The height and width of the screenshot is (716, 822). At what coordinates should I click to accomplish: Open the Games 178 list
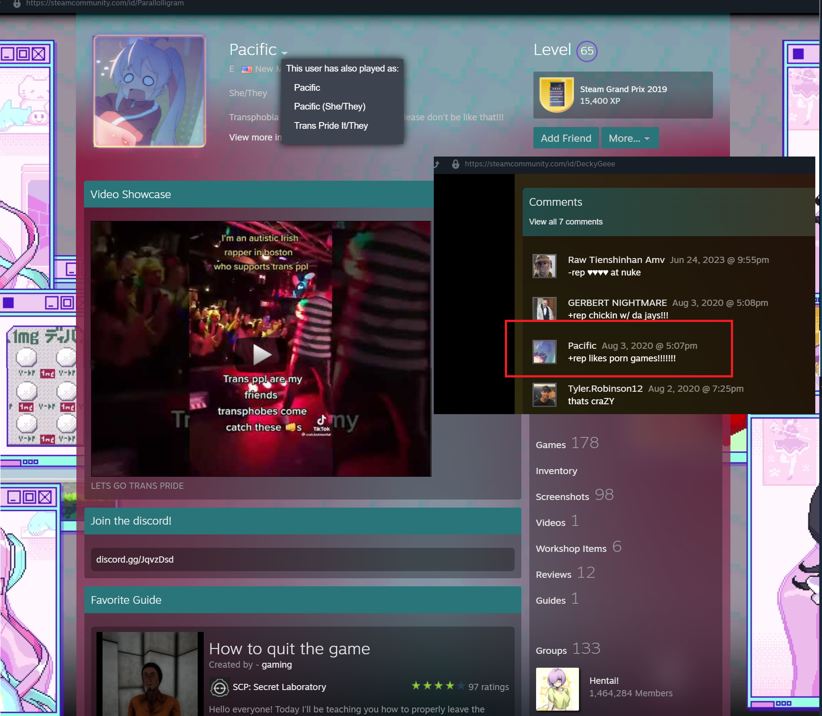coord(567,443)
